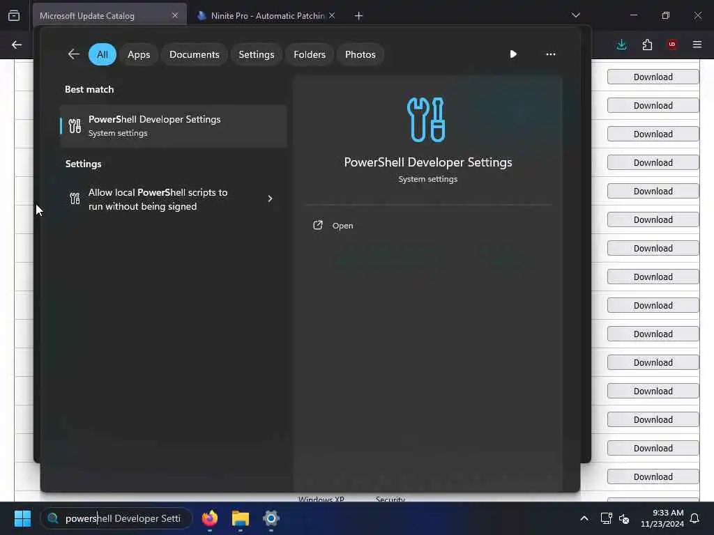
Task: Select Allow local PowerShell scripts result
Action: (x=174, y=199)
